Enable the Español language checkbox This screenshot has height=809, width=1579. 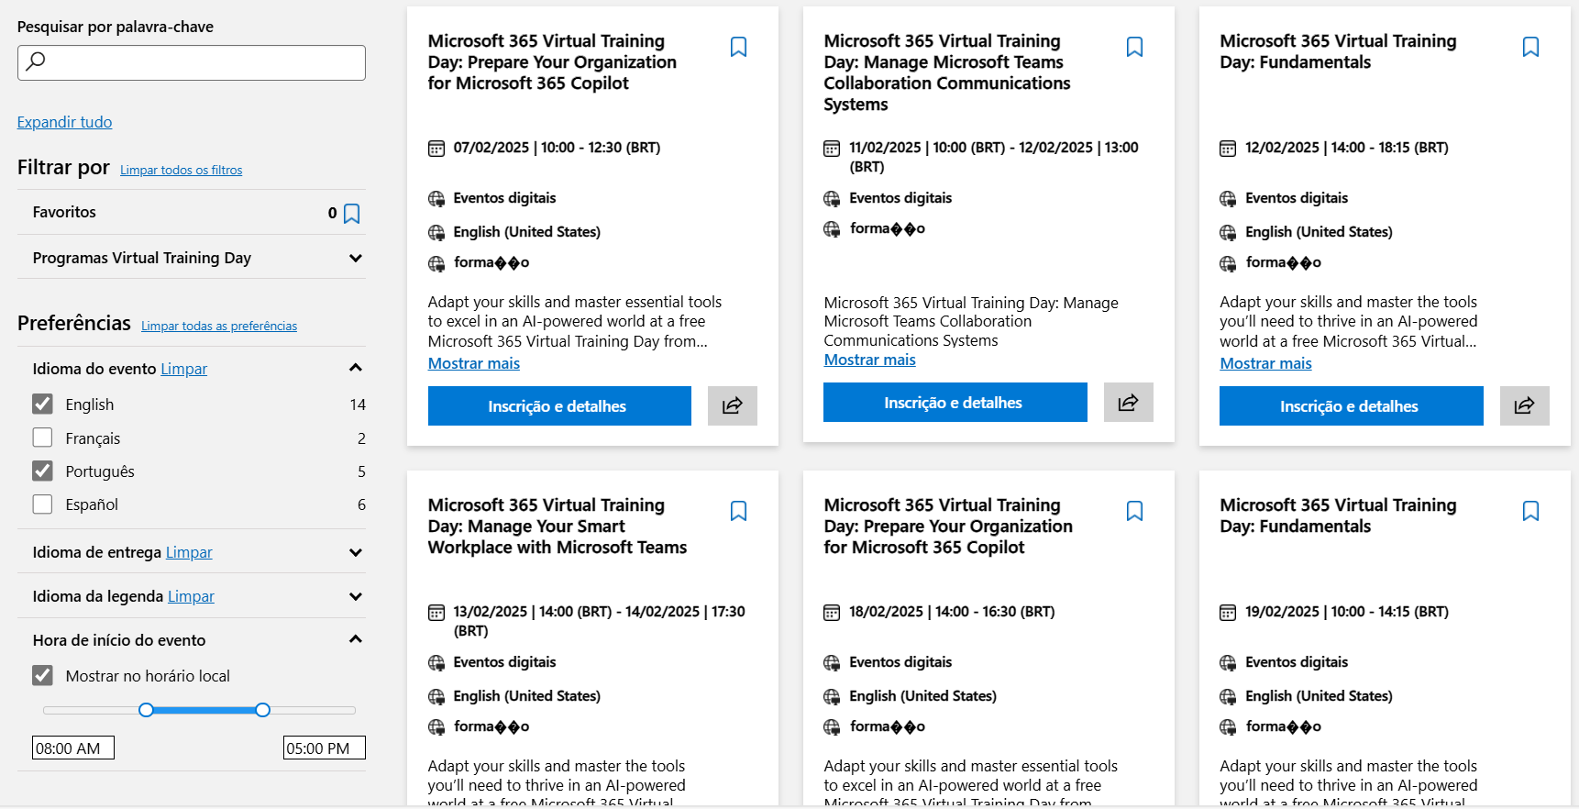pyautogui.click(x=42, y=504)
